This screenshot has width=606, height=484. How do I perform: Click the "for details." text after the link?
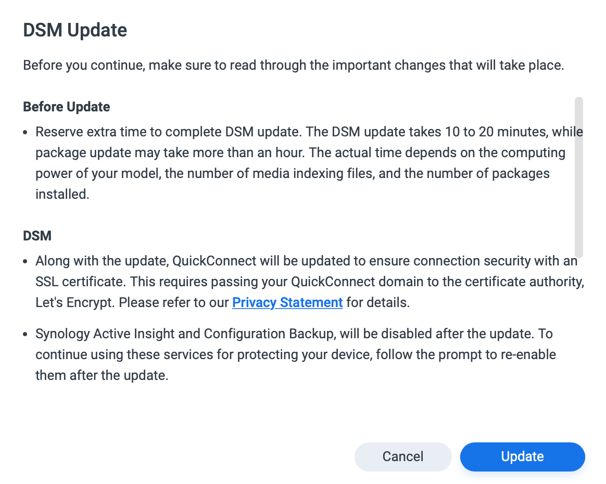377,302
